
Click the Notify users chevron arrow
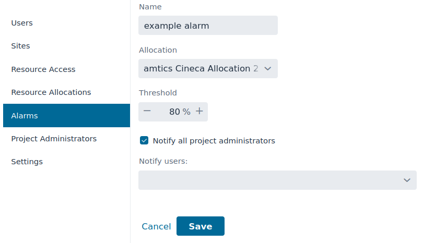click(407, 180)
